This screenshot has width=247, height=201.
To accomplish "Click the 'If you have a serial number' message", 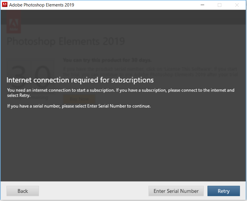I will [79, 106].
